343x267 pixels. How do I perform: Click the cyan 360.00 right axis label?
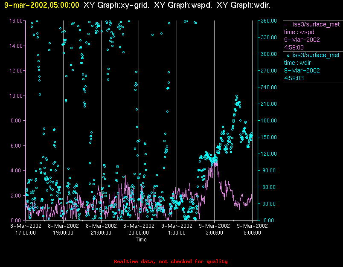[269, 21]
